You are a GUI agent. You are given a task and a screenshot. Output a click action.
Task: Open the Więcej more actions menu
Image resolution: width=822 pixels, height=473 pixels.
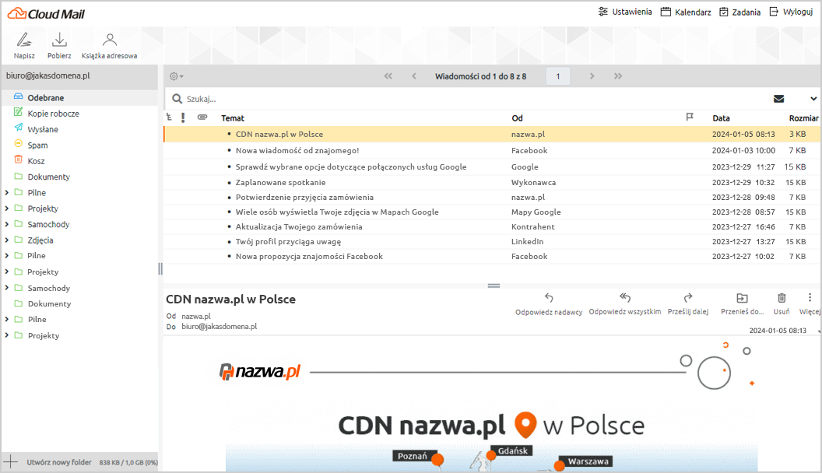pyautogui.click(x=810, y=304)
